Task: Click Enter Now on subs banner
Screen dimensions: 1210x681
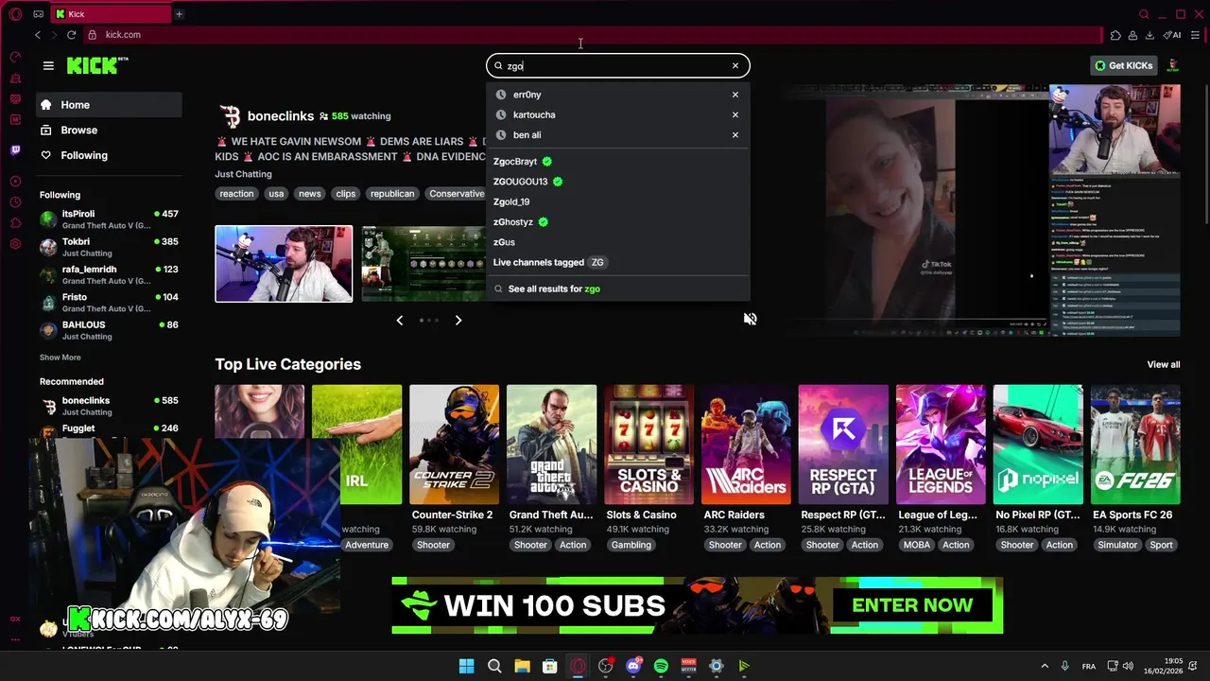Action: click(x=912, y=605)
